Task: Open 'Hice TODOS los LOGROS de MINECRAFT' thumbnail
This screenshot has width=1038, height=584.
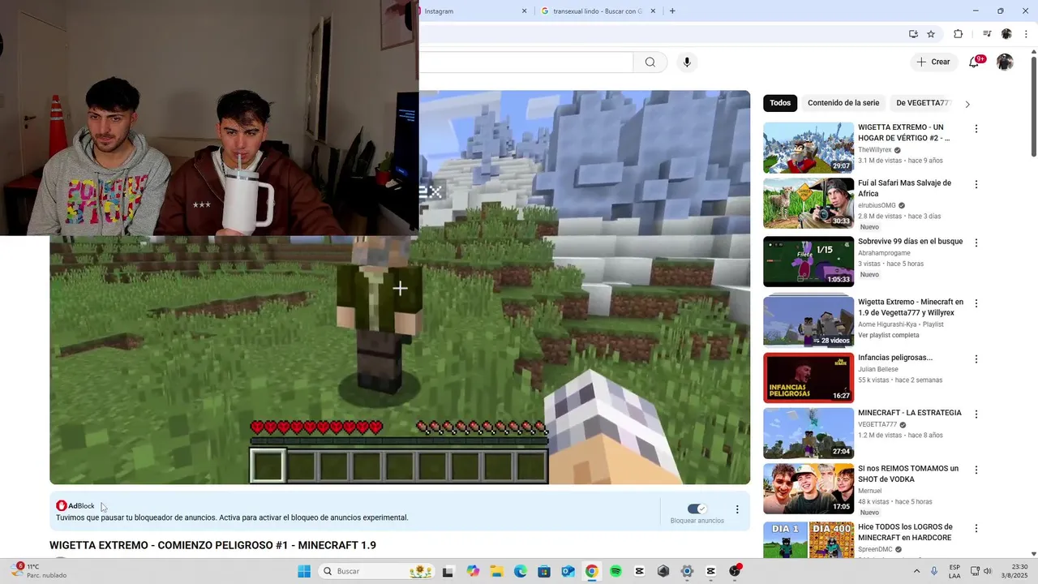Action: [809, 540]
